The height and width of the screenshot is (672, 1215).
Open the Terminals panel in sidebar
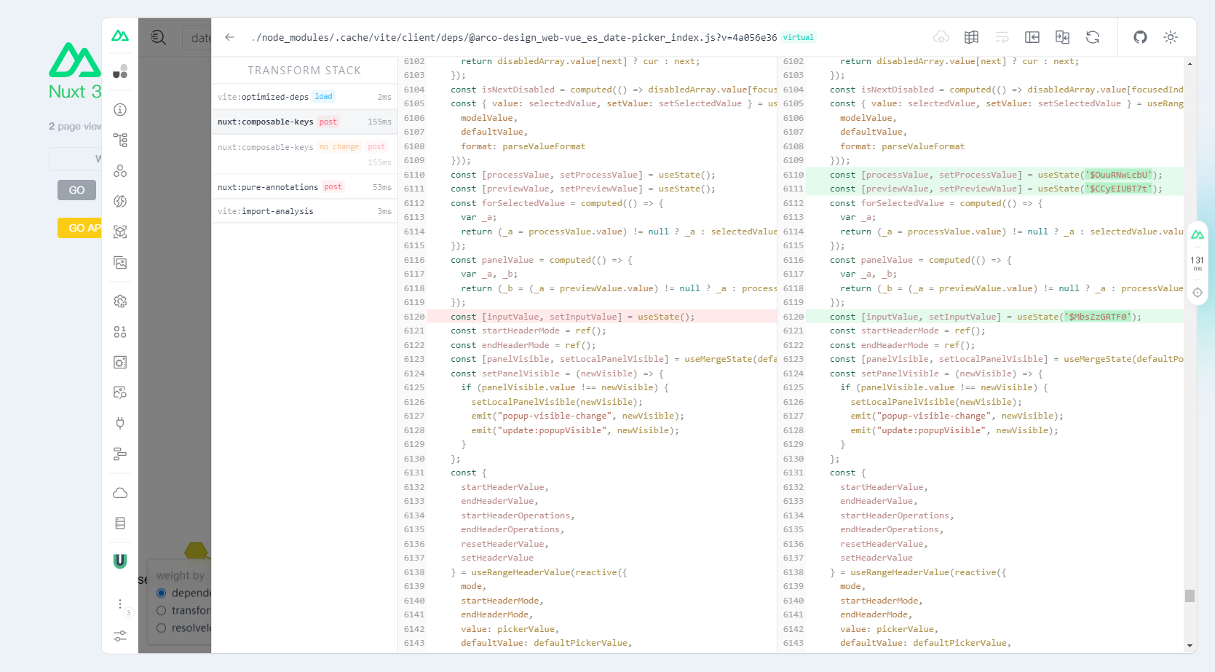pyautogui.click(x=120, y=522)
